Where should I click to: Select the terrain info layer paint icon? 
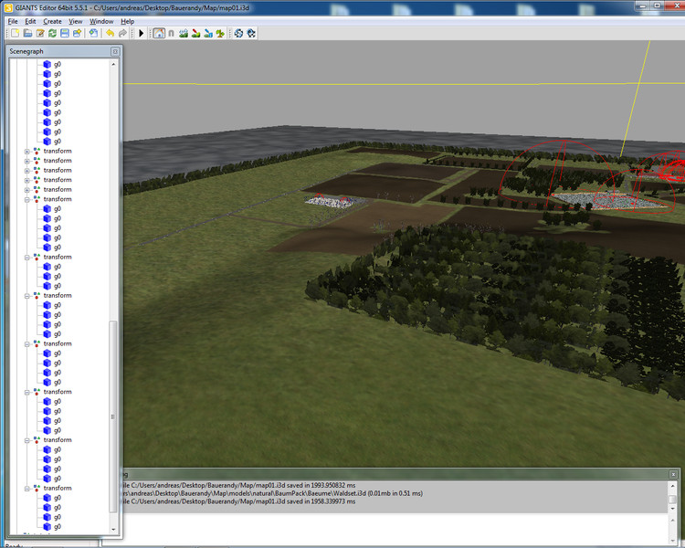point(208,33)
